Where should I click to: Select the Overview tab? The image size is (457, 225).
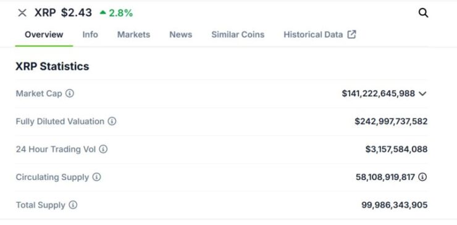pyautogui.click(x=44, y=35)
